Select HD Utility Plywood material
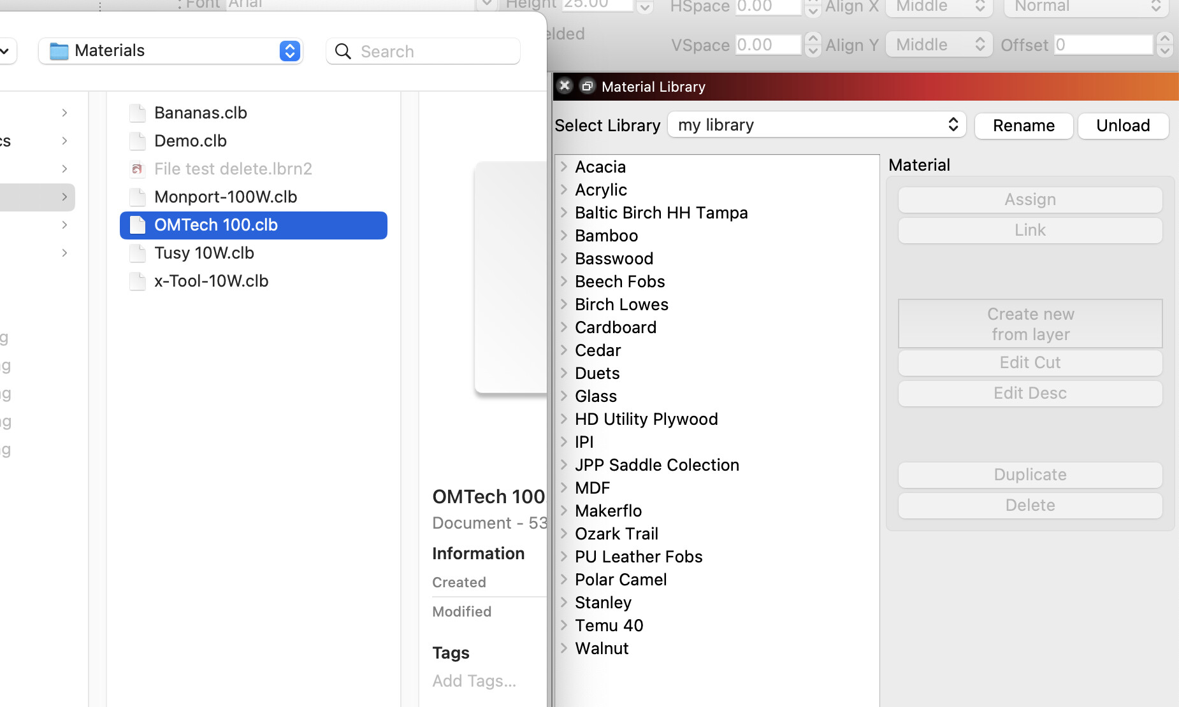 tap(646, 419)
